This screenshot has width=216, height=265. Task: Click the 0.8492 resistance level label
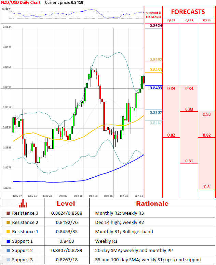point(156,60)
